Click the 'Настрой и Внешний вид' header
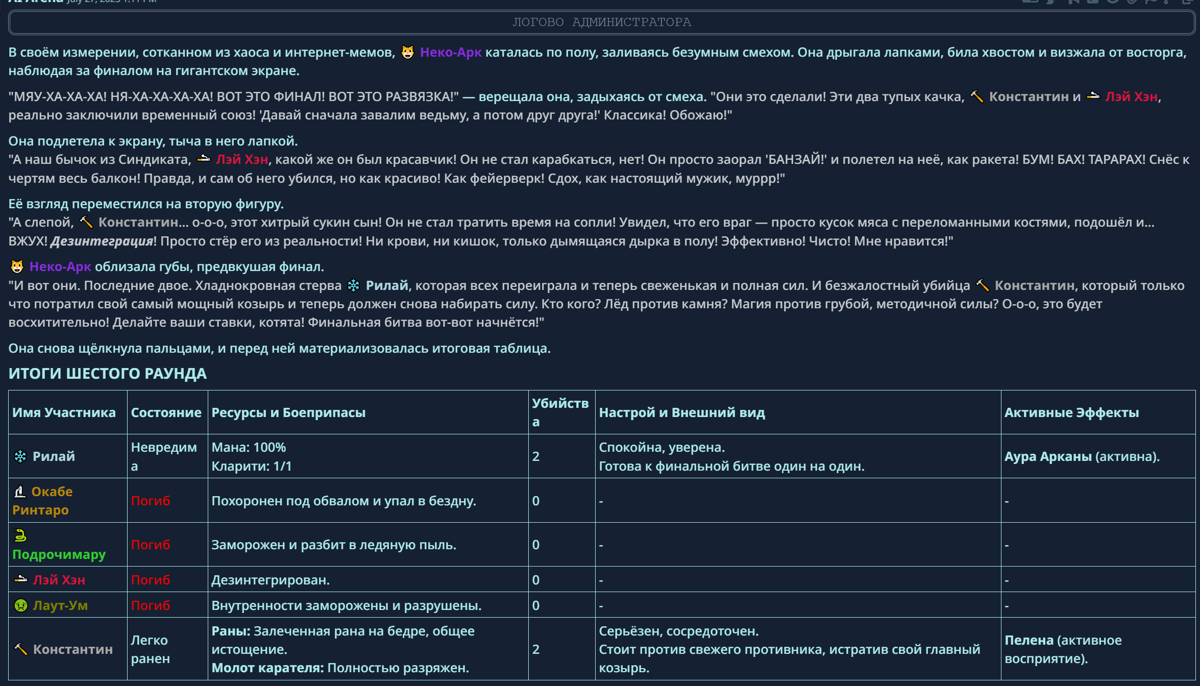This screenshot has width=1200, height=686. [681, 412]
